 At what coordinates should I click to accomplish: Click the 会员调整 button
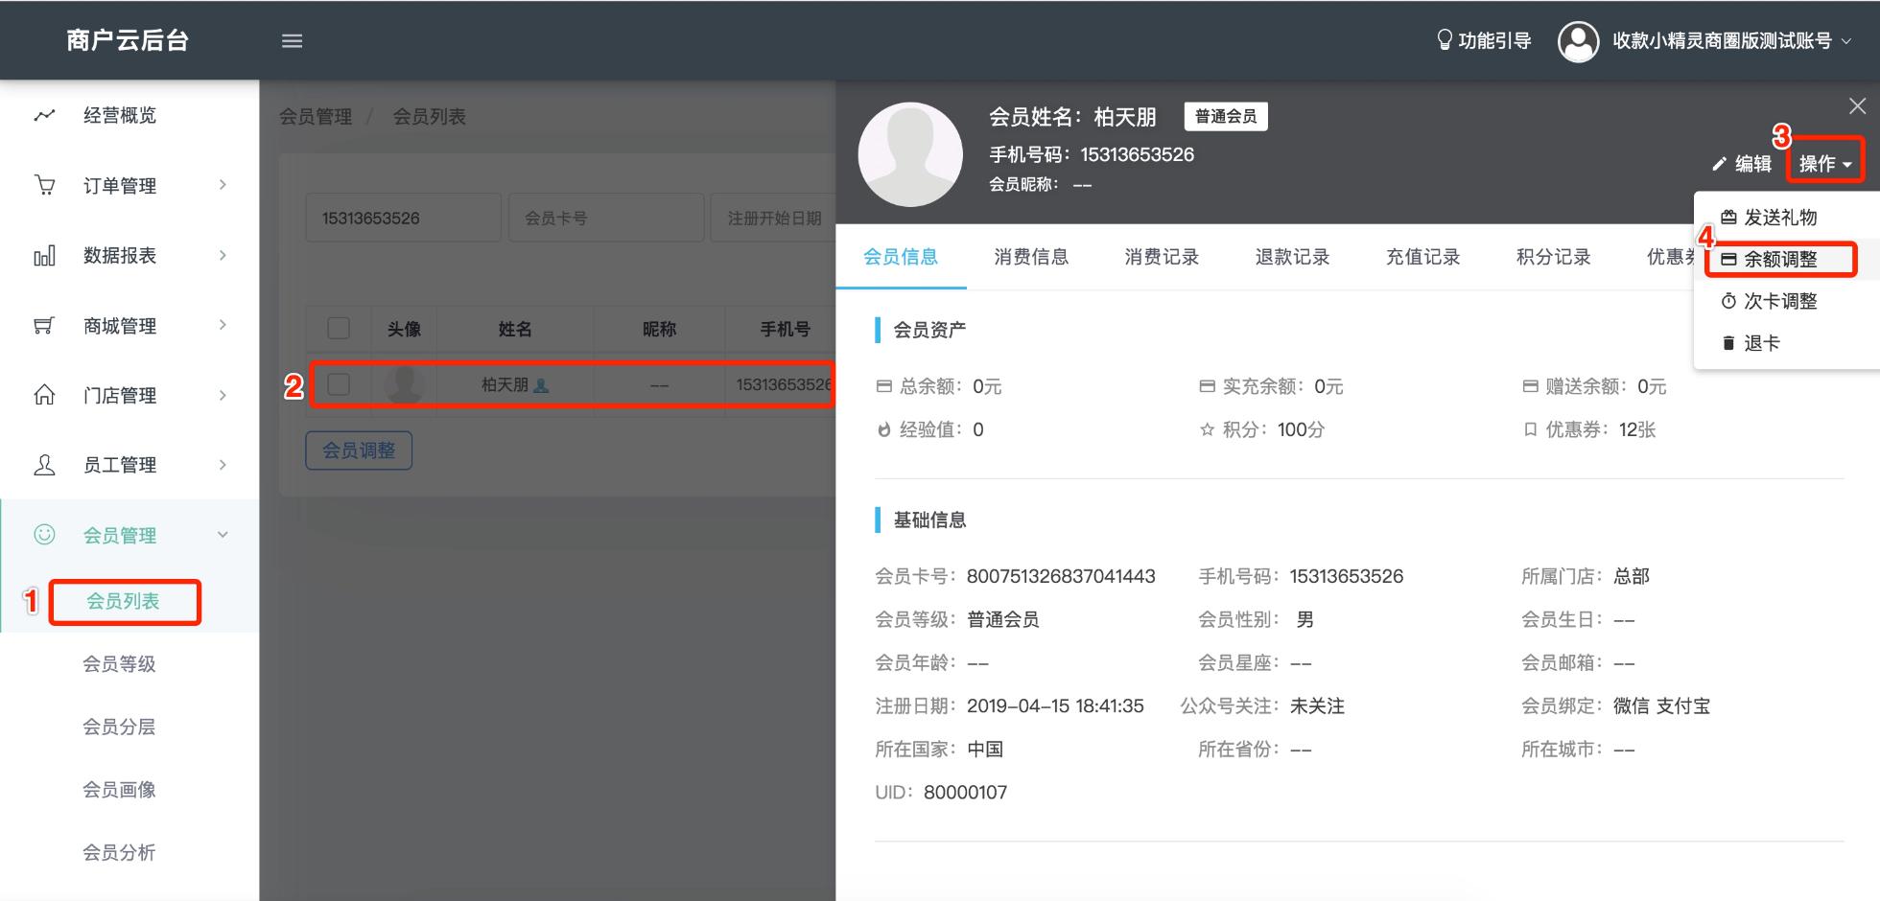click(x=359, y=450)
